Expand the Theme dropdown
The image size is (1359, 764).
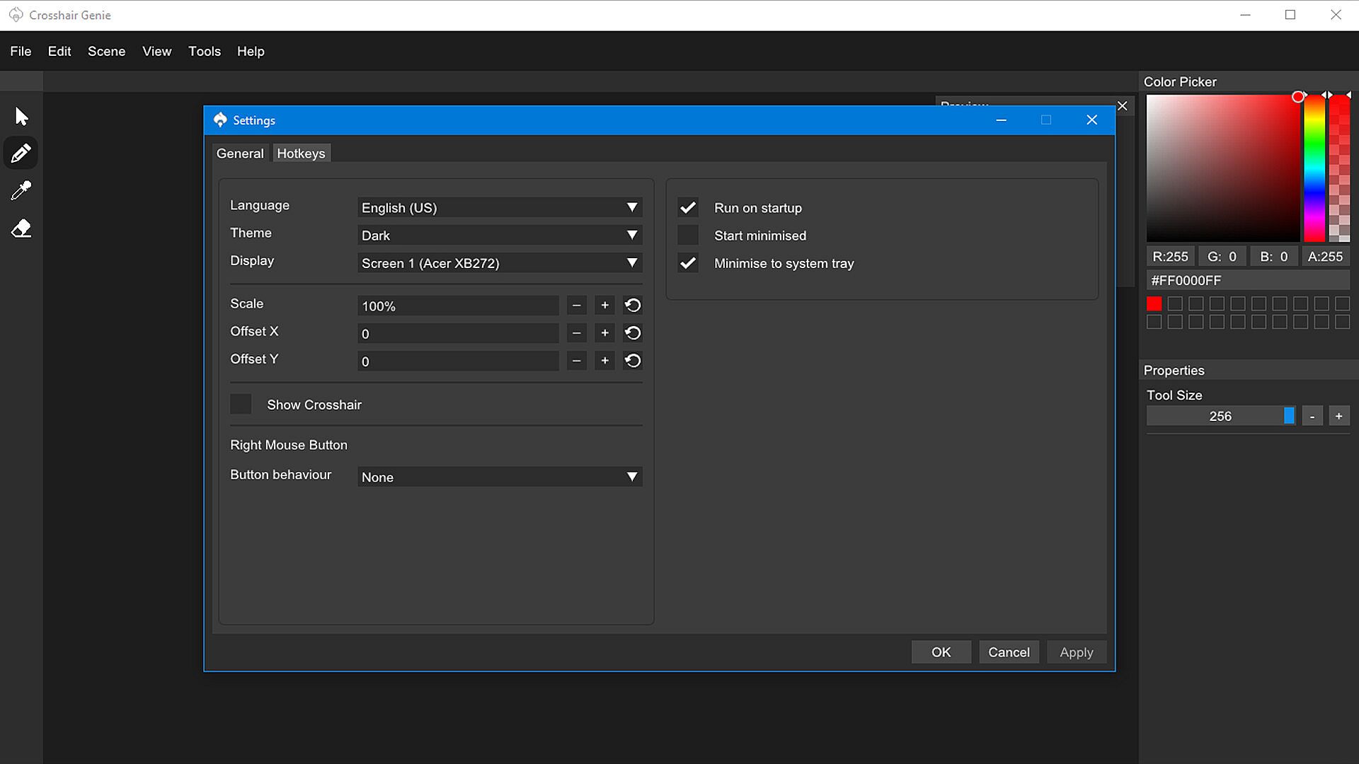point(500,235)
